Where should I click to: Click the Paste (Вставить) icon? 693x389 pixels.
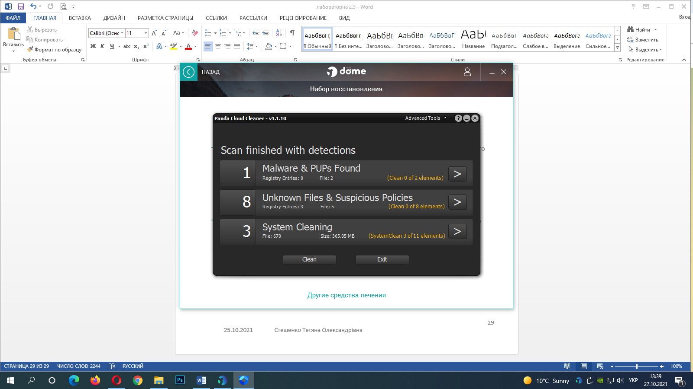point(13,34)
